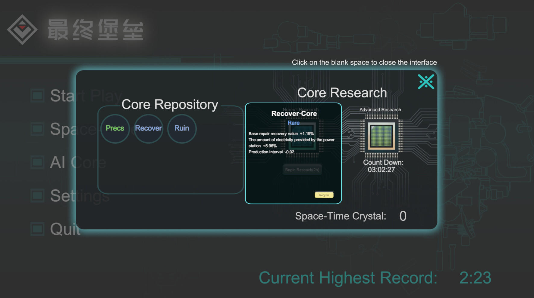Select the Recover core in the repository

point(148,128)
